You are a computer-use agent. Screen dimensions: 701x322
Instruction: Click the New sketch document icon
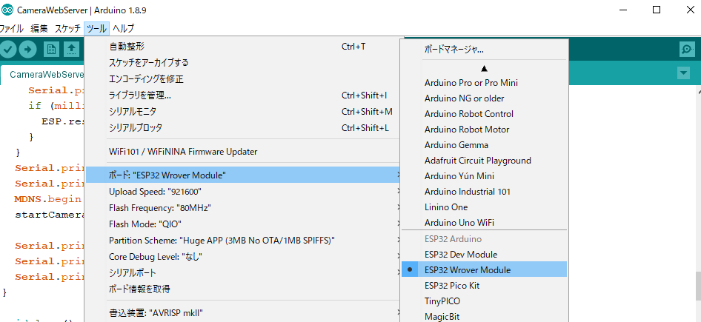point(51,49)
